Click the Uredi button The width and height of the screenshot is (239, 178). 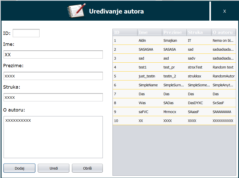coord(54,168)
